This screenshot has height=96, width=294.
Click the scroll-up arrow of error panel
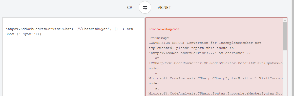285,20
